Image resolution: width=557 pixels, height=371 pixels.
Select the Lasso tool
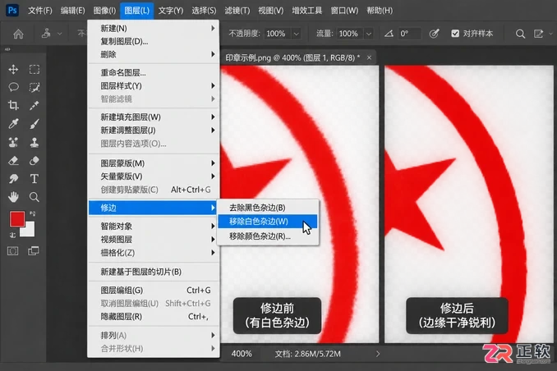tap(13, 87)
